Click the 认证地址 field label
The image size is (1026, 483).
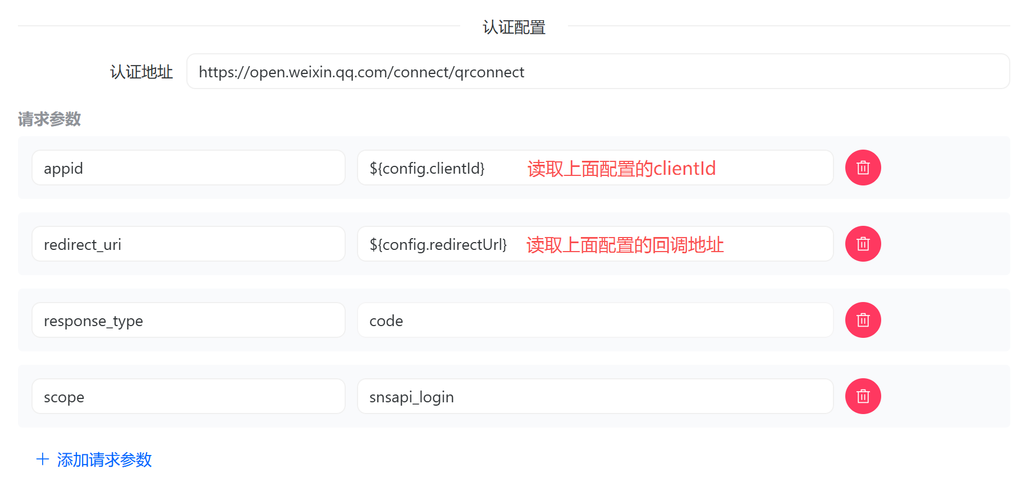pos(141,72)
